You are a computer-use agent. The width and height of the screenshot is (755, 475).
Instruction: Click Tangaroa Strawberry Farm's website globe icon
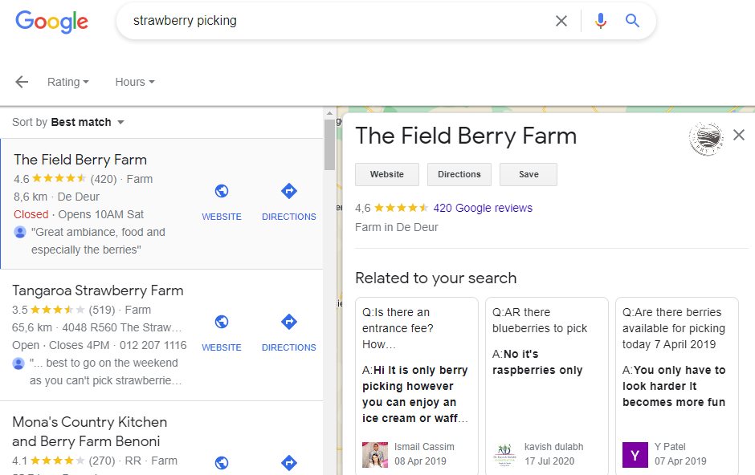pos(222,323)
